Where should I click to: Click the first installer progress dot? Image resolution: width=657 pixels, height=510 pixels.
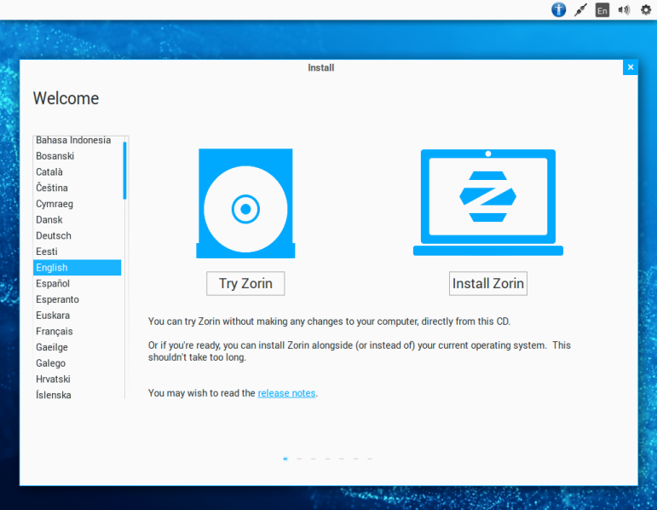pyautogui.click(x=285, y=459)
